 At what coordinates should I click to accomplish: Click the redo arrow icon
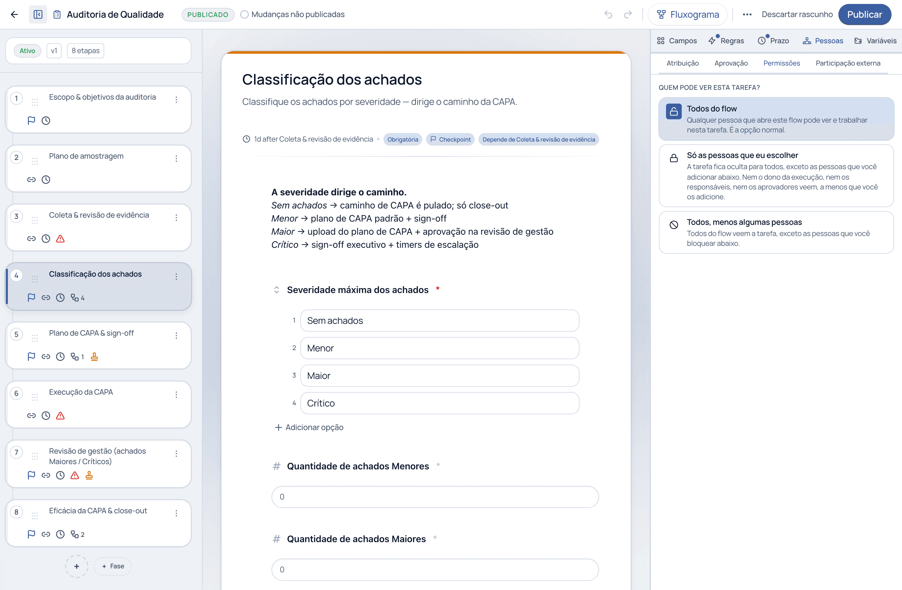(x=628, y=14)
